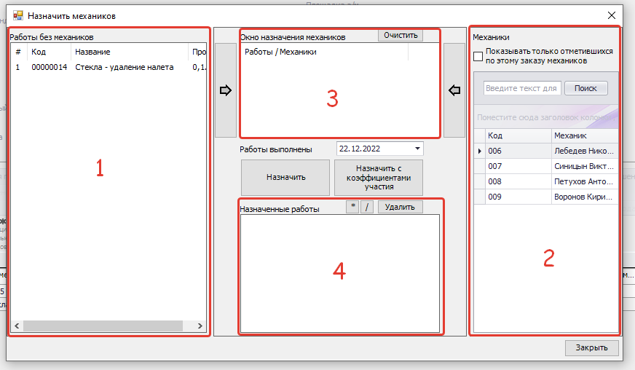Click the Очистить button
Image resolution: width=635 pixels, height=370 pixels.
399,35
